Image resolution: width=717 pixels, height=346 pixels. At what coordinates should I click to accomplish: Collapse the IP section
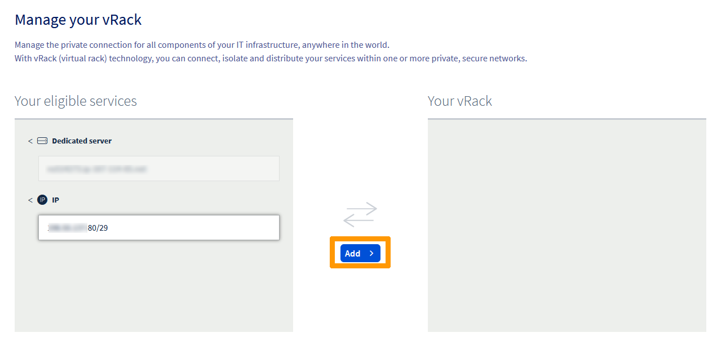[x=30, y=200]
